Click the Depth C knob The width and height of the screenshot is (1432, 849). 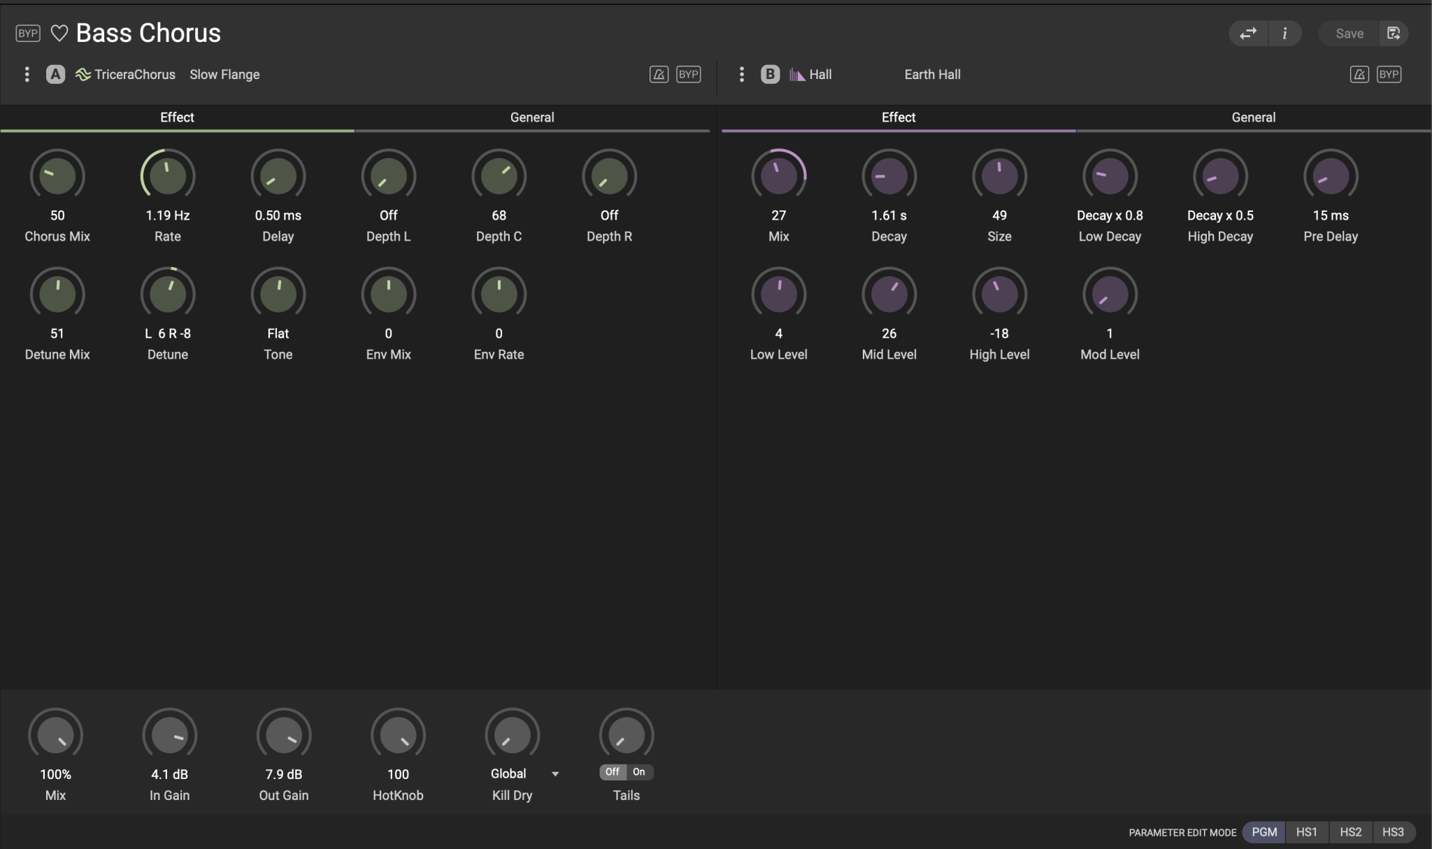499,176
